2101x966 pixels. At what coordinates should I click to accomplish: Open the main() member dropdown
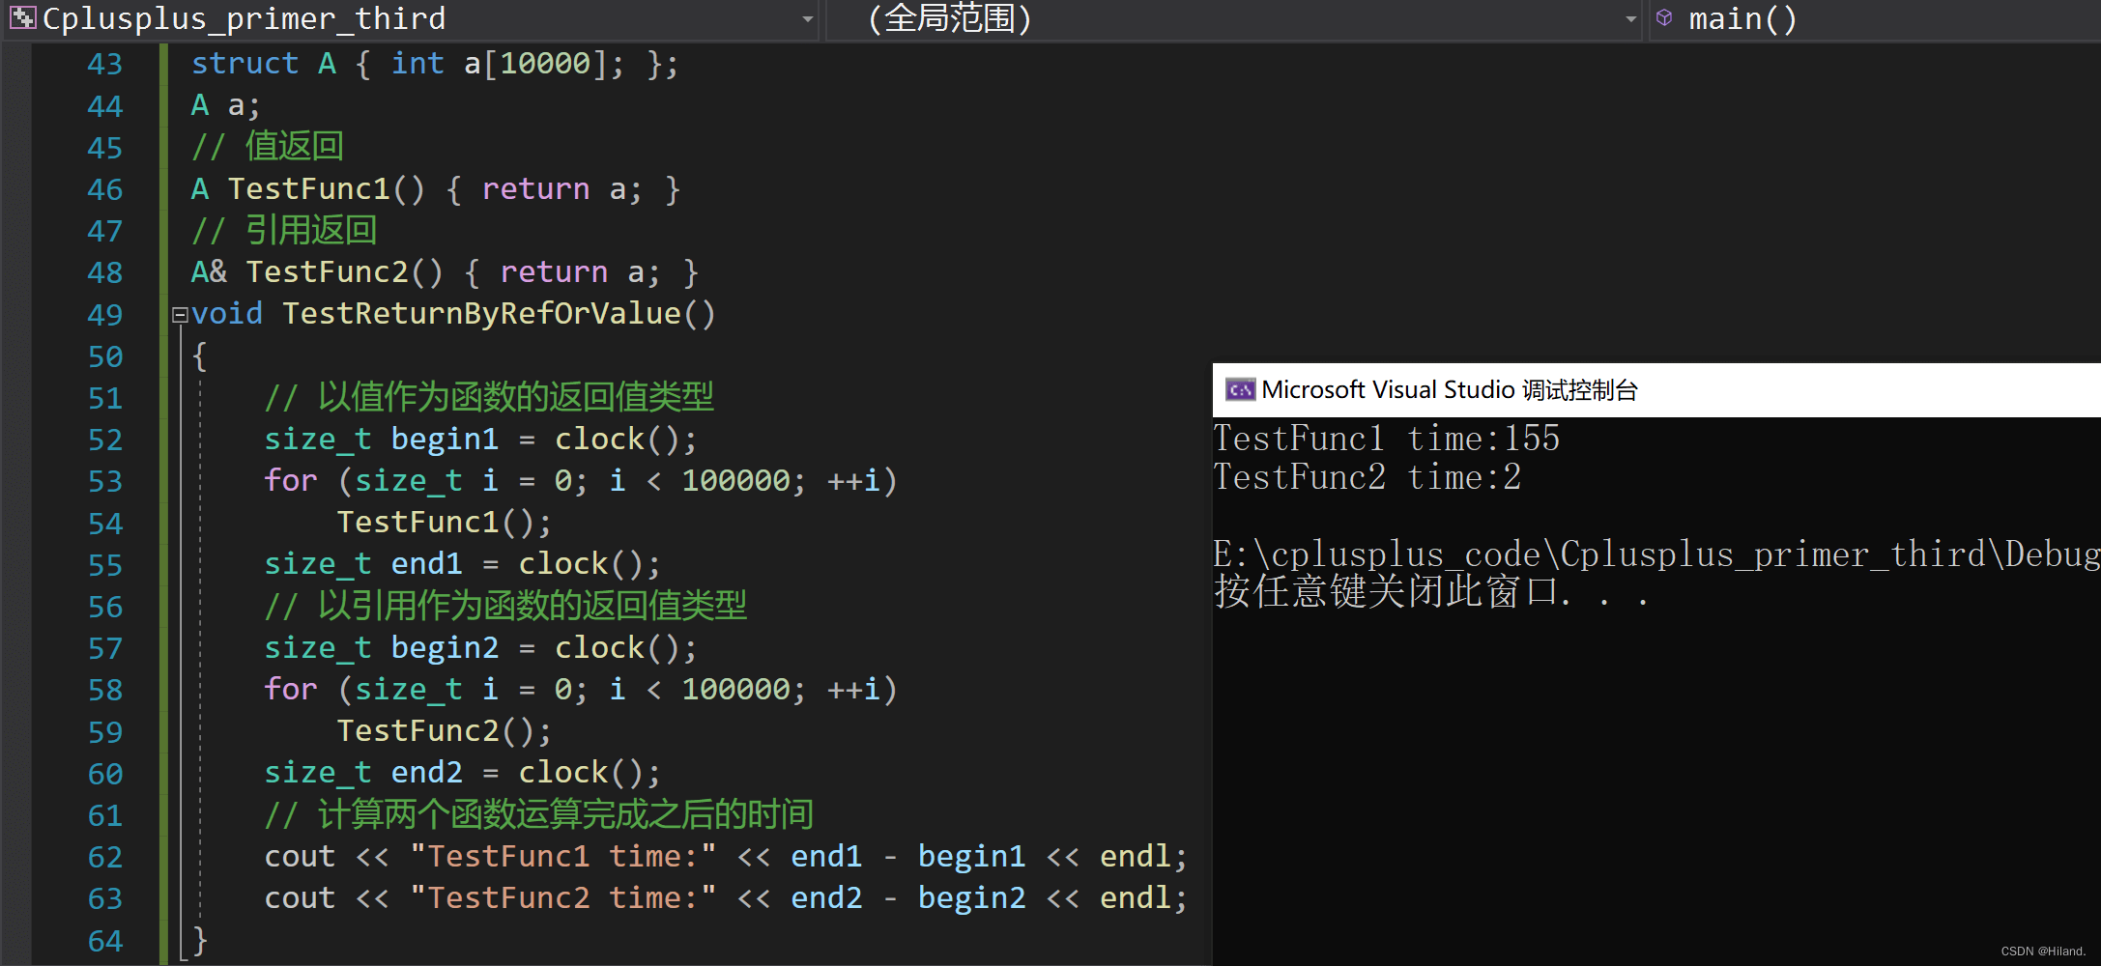click(1742, 19)
